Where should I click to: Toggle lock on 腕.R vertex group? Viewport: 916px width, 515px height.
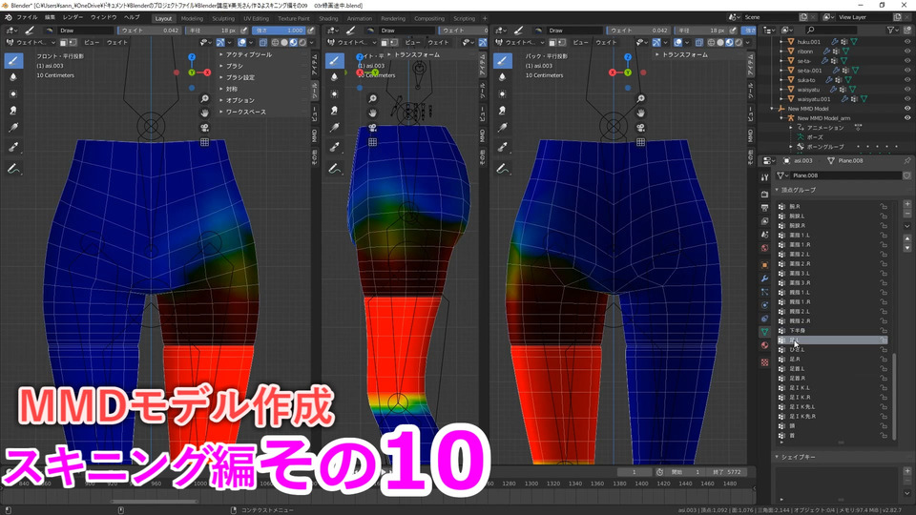tap(884, 206)
